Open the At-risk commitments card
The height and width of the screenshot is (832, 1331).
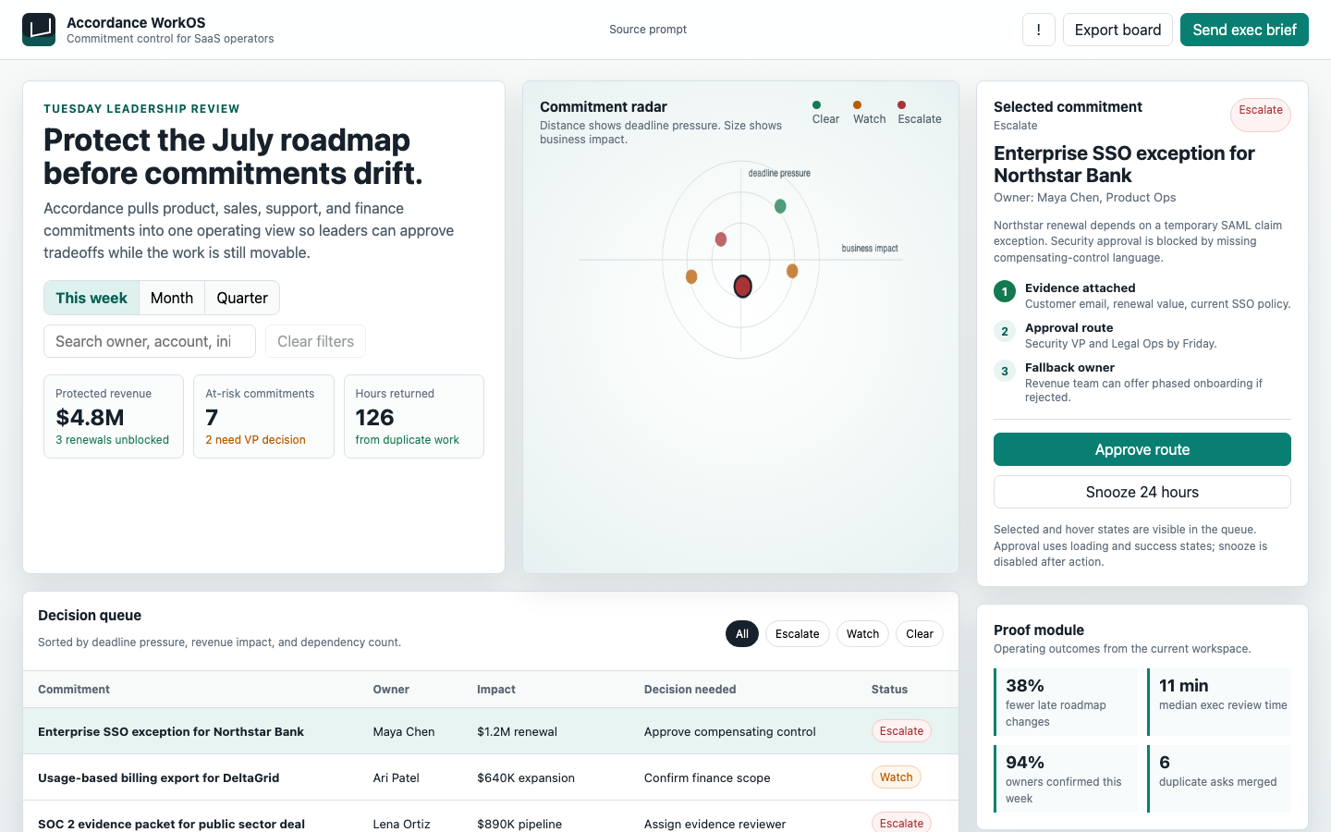point(263,416)
